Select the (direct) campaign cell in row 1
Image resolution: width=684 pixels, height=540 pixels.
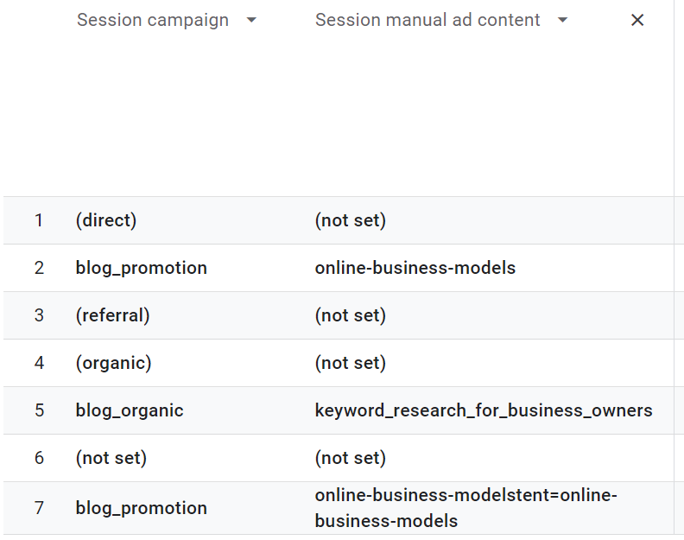[106, 220]
